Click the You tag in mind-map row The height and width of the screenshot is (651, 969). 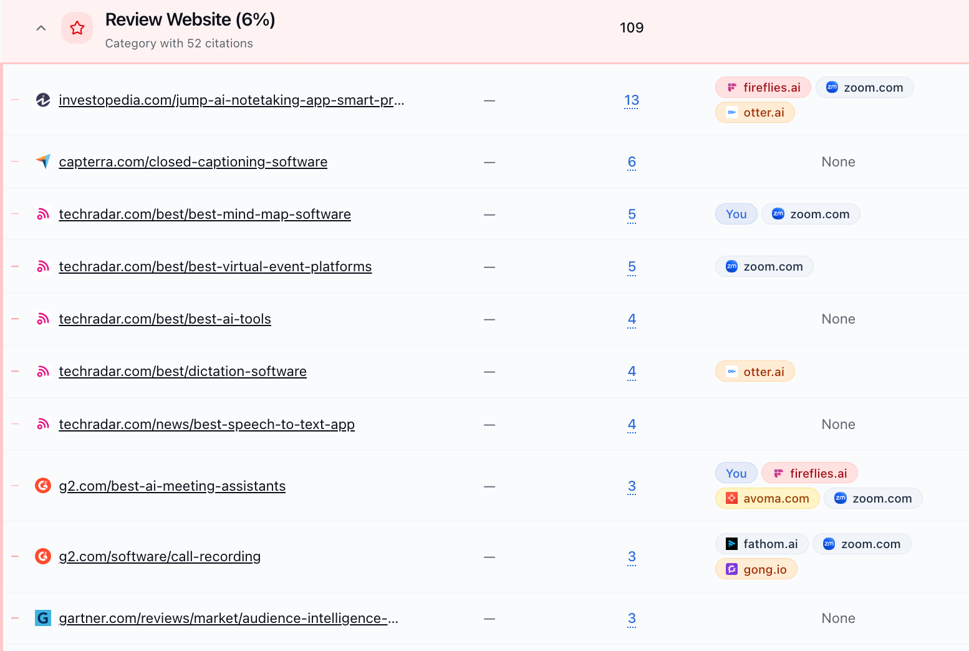pos(736,214)
